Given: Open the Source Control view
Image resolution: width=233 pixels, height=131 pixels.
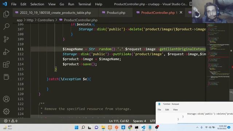Looking at the screenshot, I should coord(6,39).
